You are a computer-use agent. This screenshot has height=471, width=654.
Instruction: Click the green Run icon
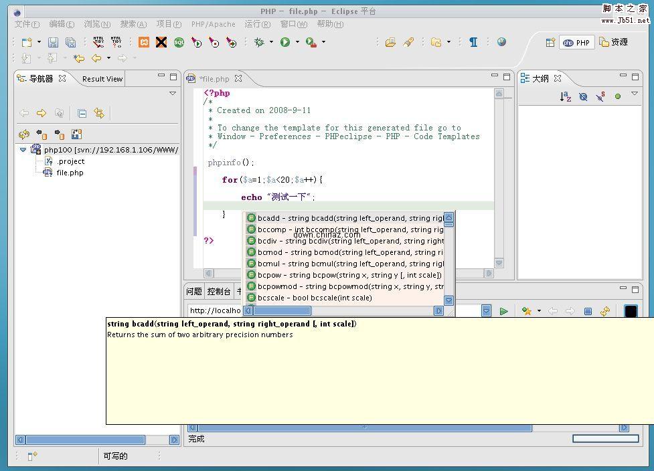[x=285, y=42]
